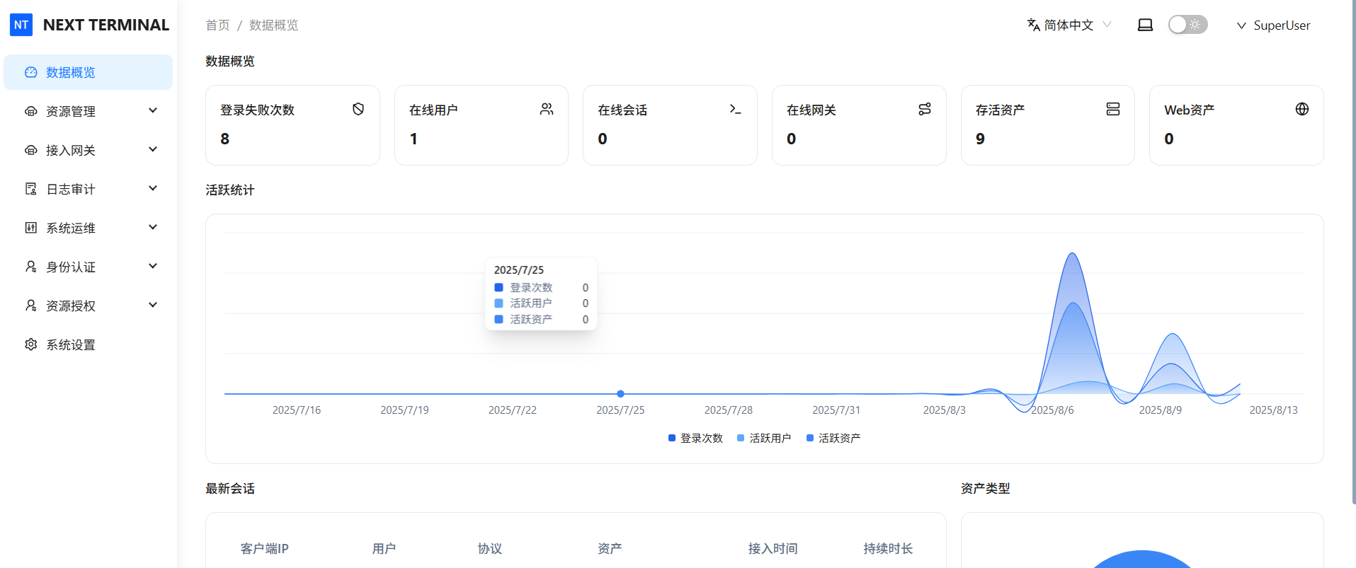
Task: Open the 简体中文 language dropdown
Action: click(1069, 25)
